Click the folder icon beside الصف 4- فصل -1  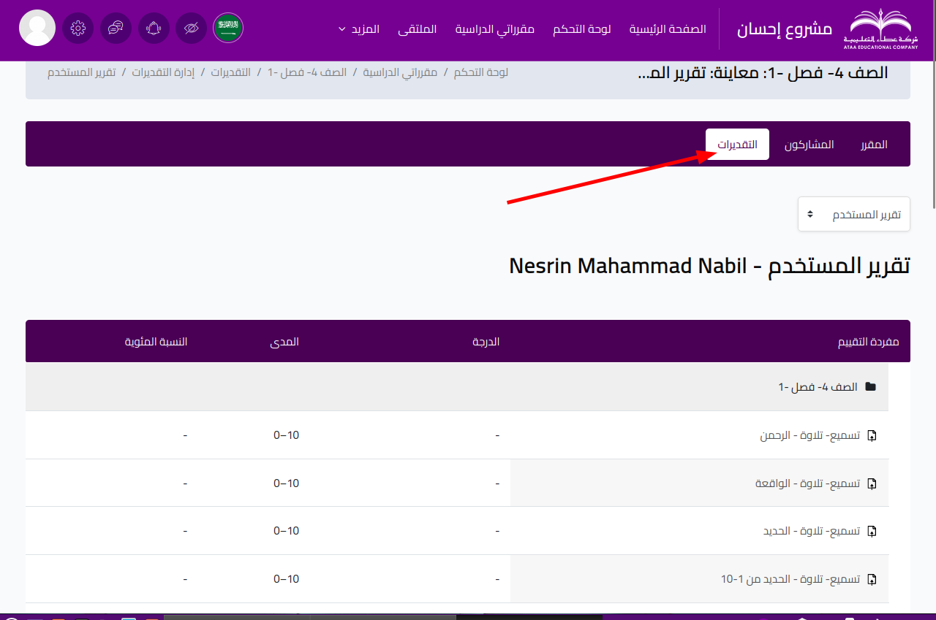click(x=870, y=386)
